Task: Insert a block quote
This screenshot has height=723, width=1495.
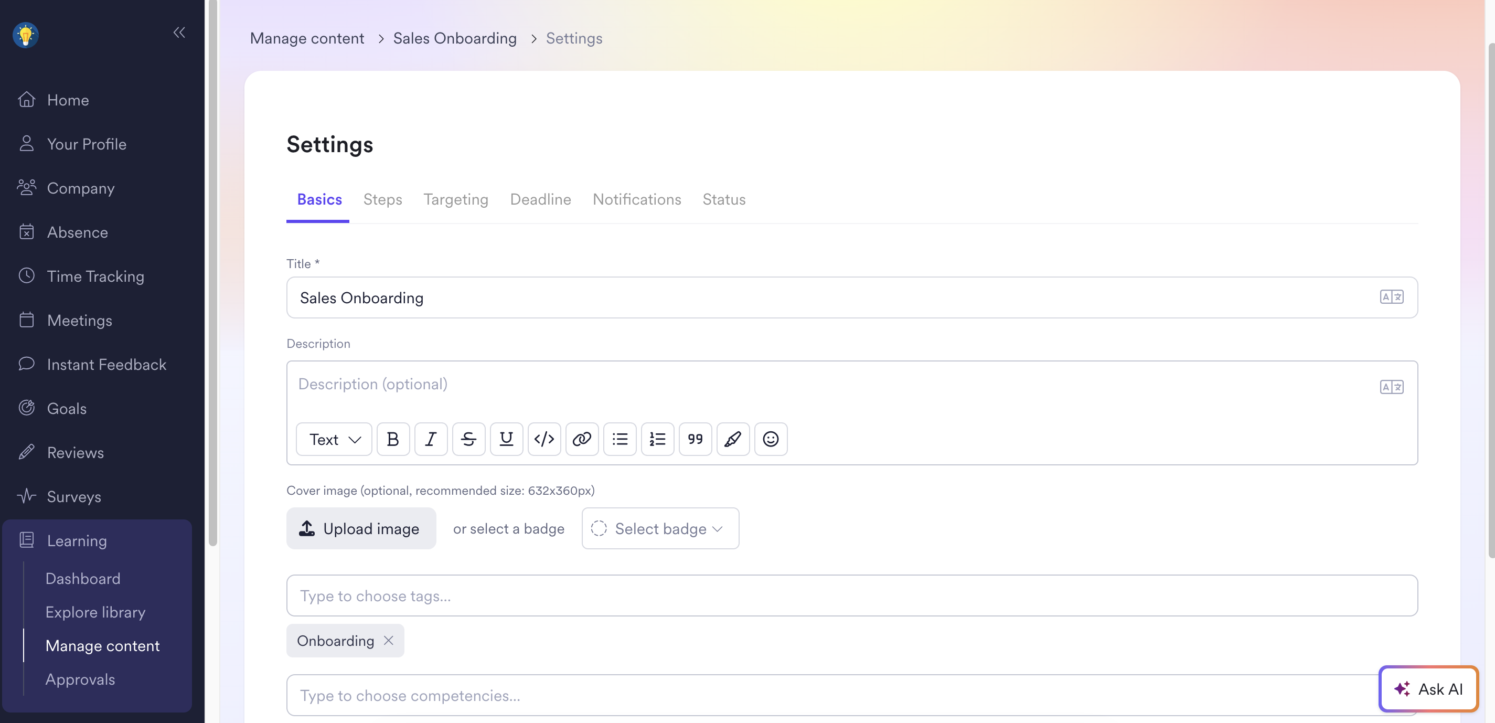Action: (x=695, y=439)
